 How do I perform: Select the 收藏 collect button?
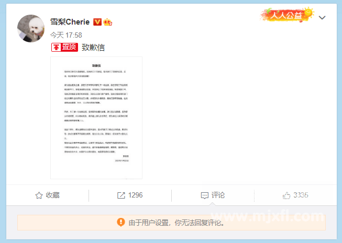(x=47, y=195)
